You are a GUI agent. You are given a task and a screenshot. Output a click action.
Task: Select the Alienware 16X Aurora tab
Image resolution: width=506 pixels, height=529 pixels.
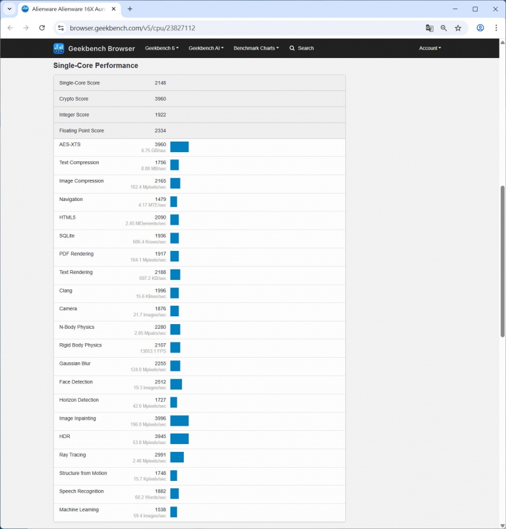(66, 9)
